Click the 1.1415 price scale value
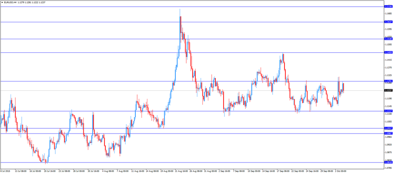The image size is (393, 173). coord(388,60)
